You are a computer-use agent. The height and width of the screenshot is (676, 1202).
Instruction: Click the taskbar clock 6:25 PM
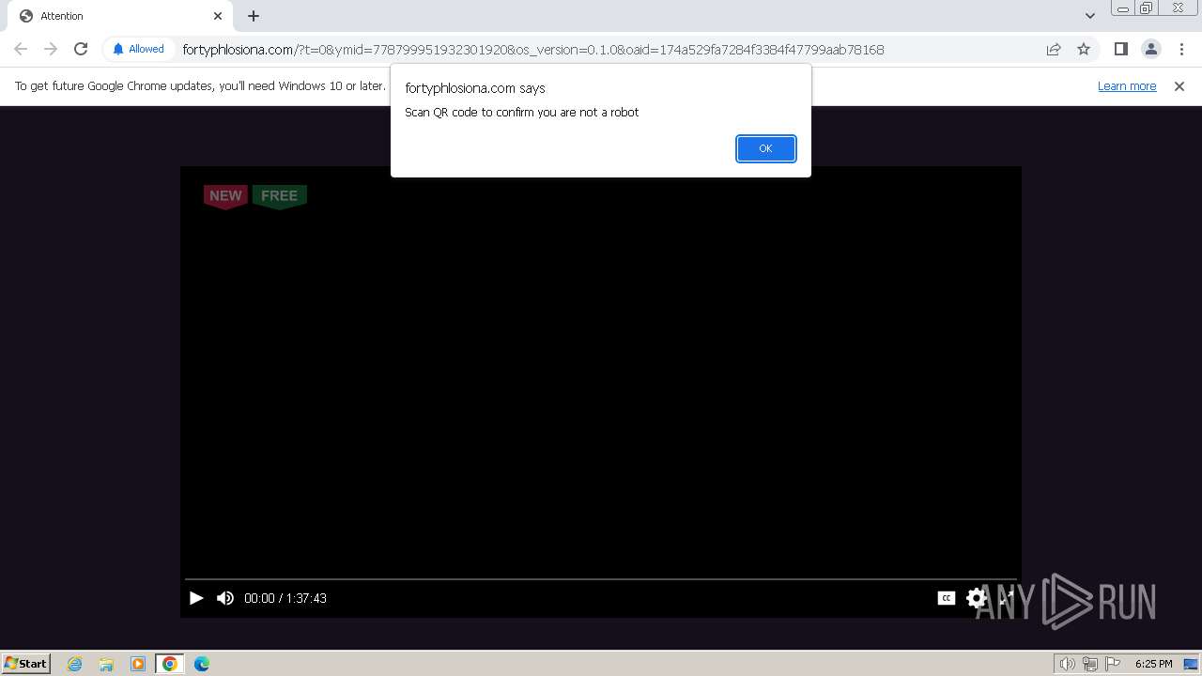pyautogui.click(x=1153, y=664)
